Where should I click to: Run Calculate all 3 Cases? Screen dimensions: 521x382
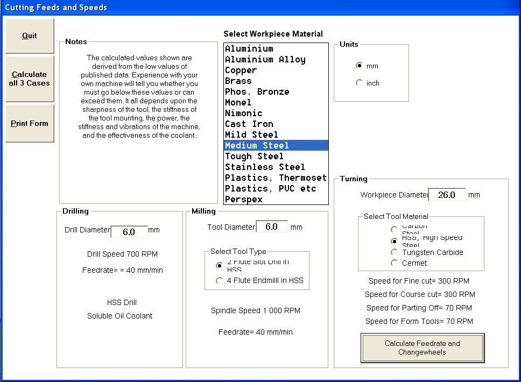pyautogui.click(x=30, y=79)
